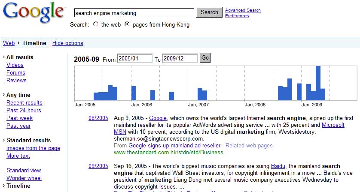Select All results filter
Screen dimensions: 360x192
(20, 57)
